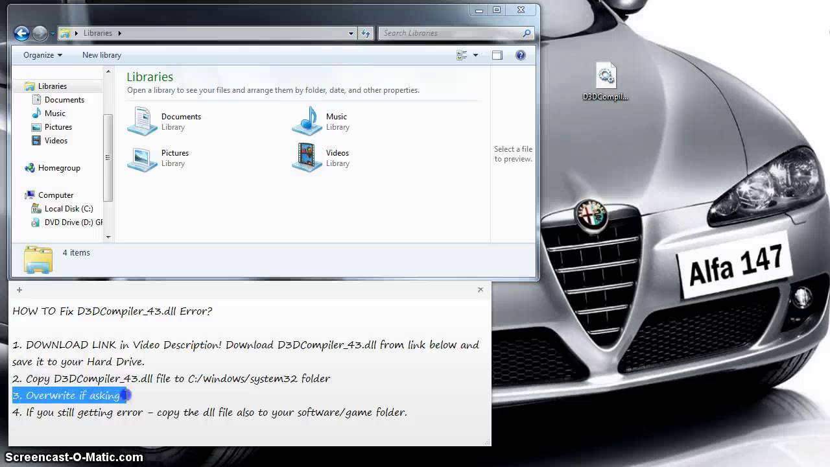
Task: Click the search magnifier icon
Action: (x=527, y=33)
